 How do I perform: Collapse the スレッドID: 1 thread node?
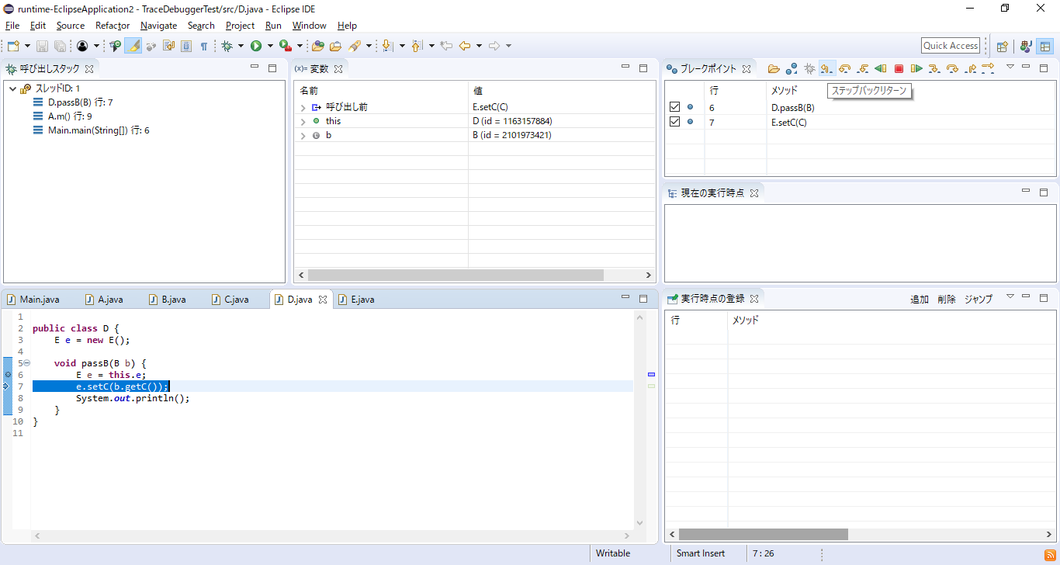click(12, 88)
